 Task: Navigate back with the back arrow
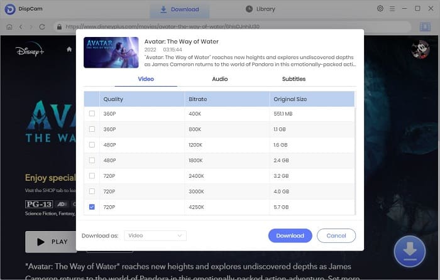(x=21, y=27)
